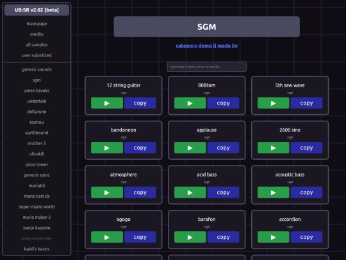Play the 2600 sine sample
This screenshot has width=346, height=260.
(x=274, y=148)
